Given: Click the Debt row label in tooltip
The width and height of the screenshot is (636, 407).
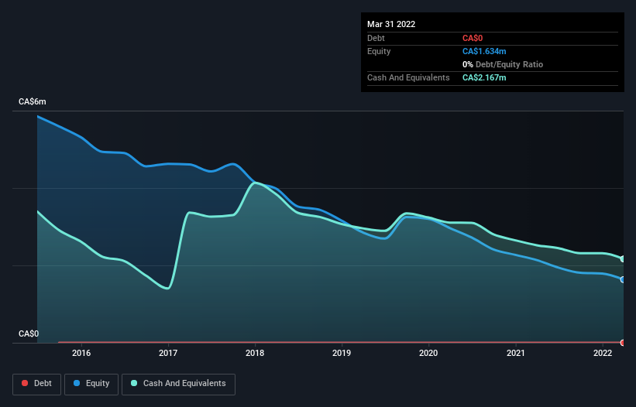Looking at the screenshot, I should [x=376, y=38].
